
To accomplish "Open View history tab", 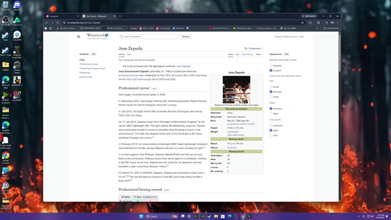I will coord(247,54).
